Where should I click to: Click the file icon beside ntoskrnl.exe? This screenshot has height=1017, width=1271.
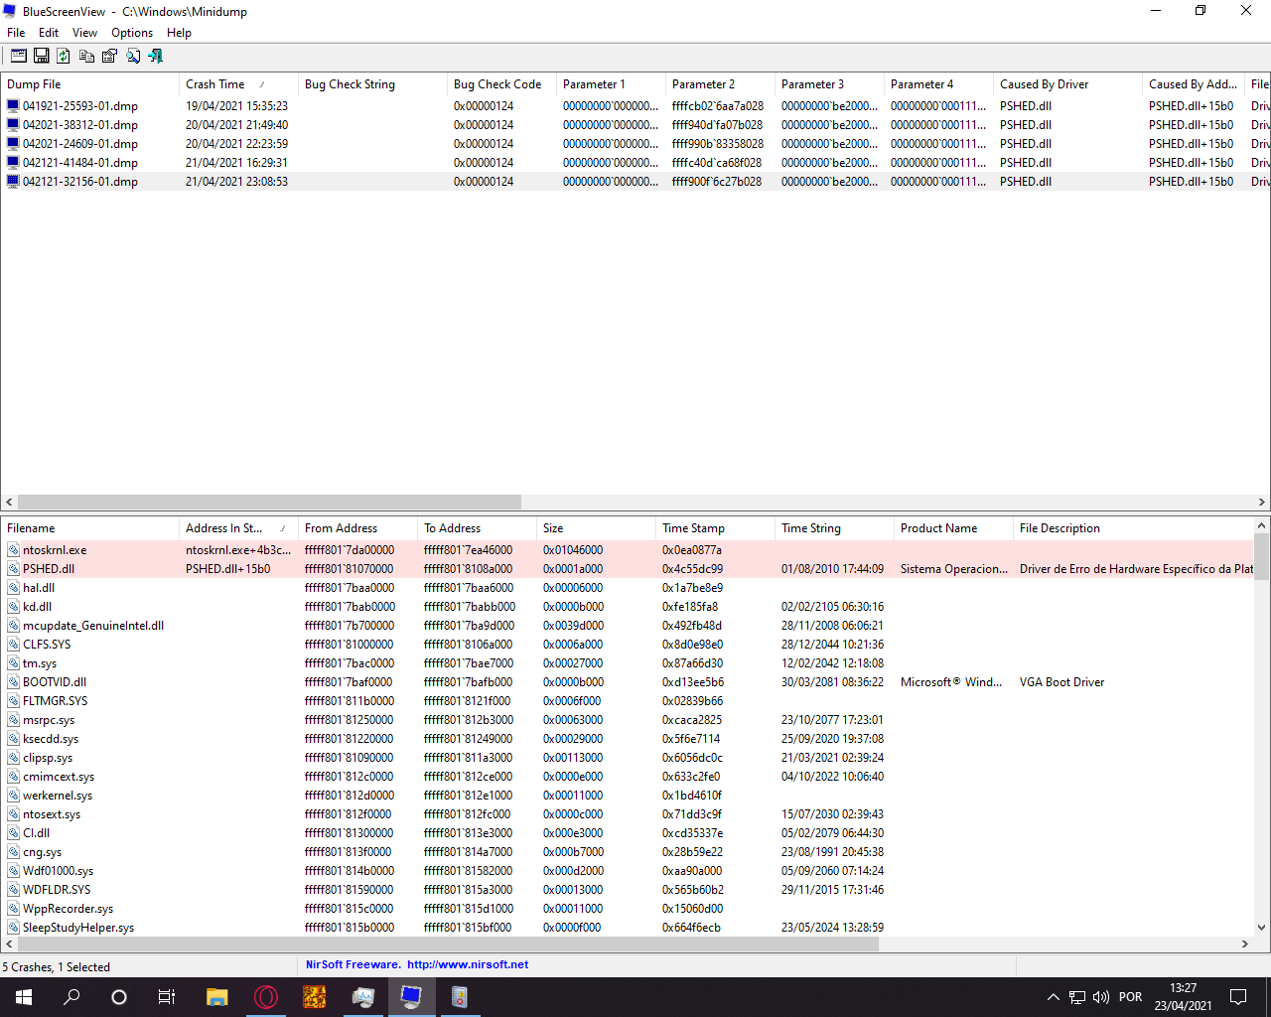click(x=13, y=549)
